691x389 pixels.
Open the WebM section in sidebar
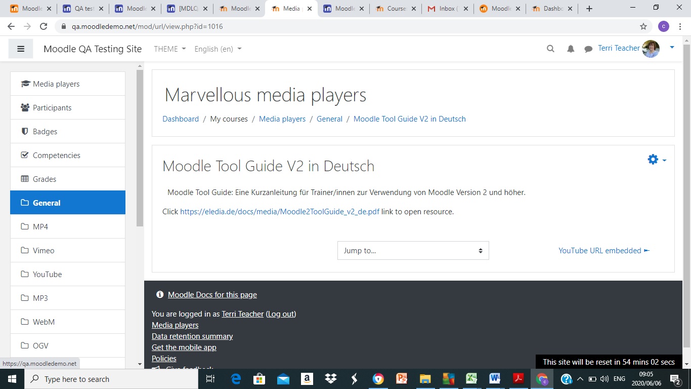click(x=68, y=322)
